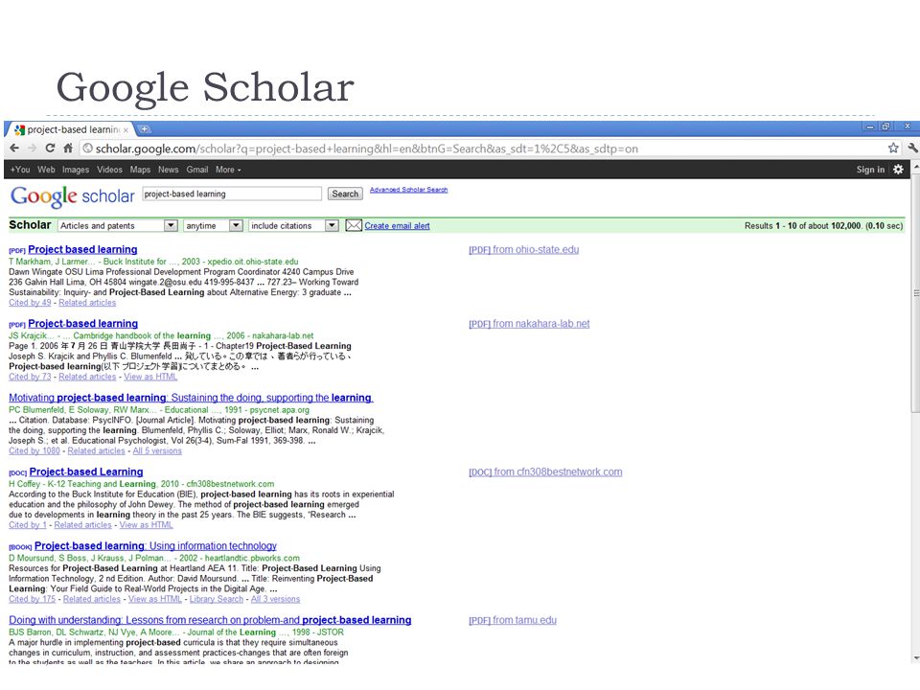Open Maps from Google bar
The height and width of the screenshot is (690, 920).
pyautogui.click(x=140, y=170)
